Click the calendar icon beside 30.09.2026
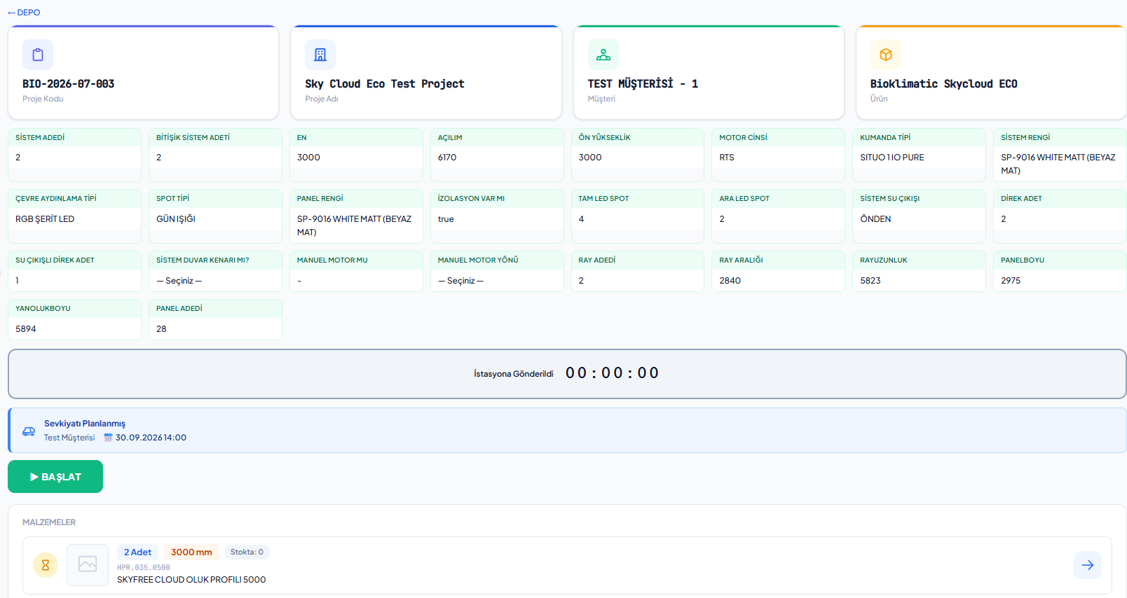 tap(109, 438)
